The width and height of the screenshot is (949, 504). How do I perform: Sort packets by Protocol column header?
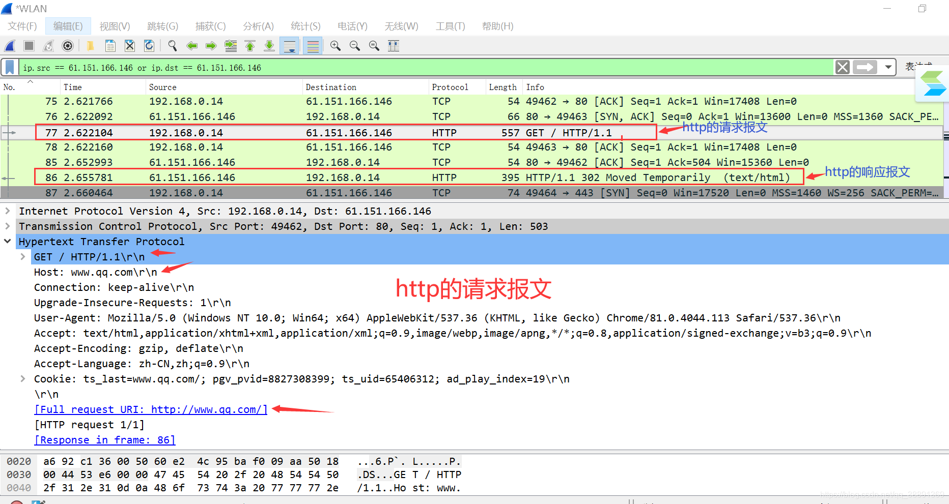[x=457, y=87]
